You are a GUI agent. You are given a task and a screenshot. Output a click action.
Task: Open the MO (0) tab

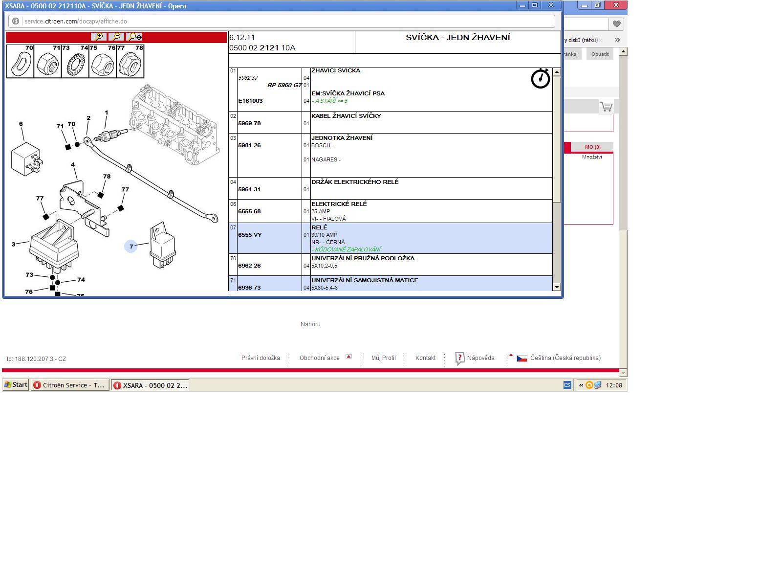(592, 147)
